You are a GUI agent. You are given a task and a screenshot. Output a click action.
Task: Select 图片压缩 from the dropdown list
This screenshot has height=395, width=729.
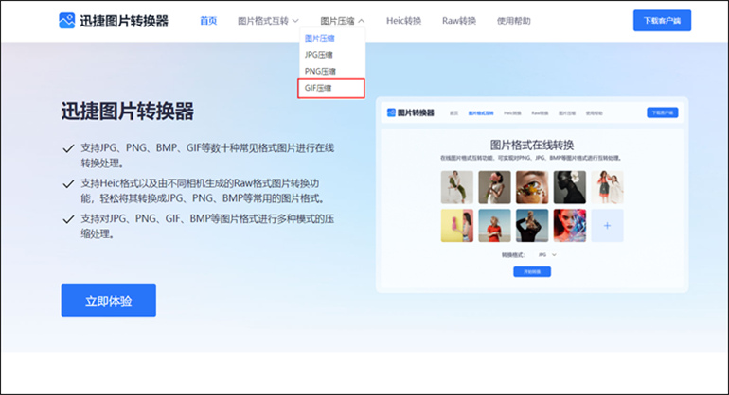click(319, 38)
